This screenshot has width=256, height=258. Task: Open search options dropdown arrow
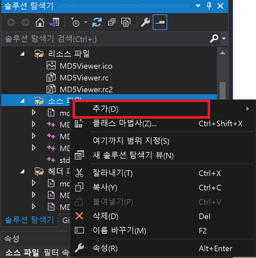click(x=224, y=39)
